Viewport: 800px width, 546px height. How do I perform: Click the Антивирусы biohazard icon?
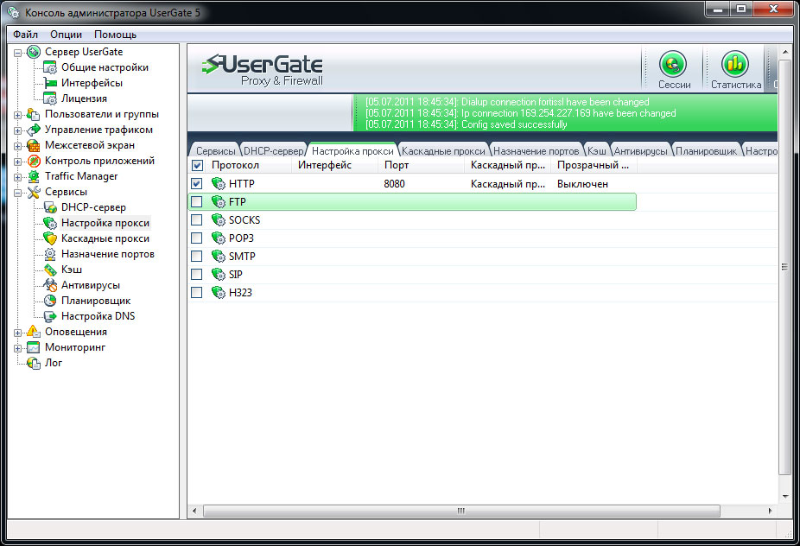50,285
